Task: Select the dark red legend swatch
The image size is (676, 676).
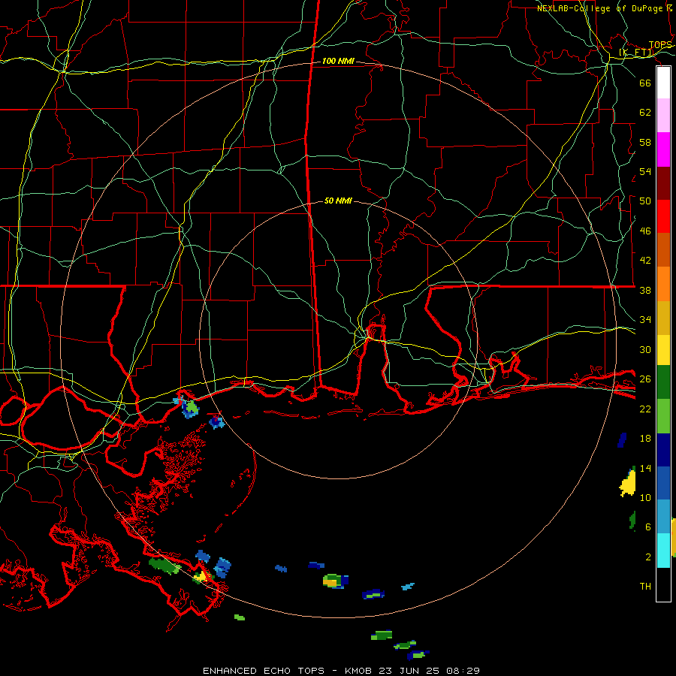Action: click(663, 184)
